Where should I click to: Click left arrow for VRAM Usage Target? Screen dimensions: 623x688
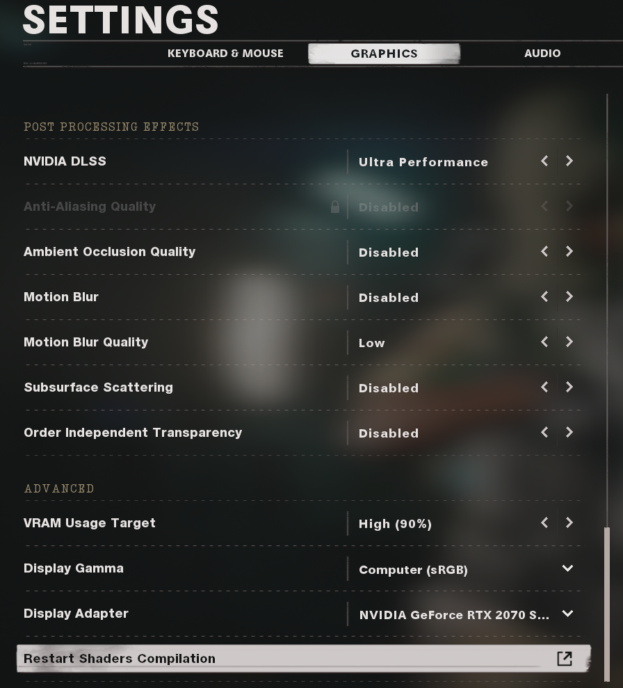coord(544,522)
